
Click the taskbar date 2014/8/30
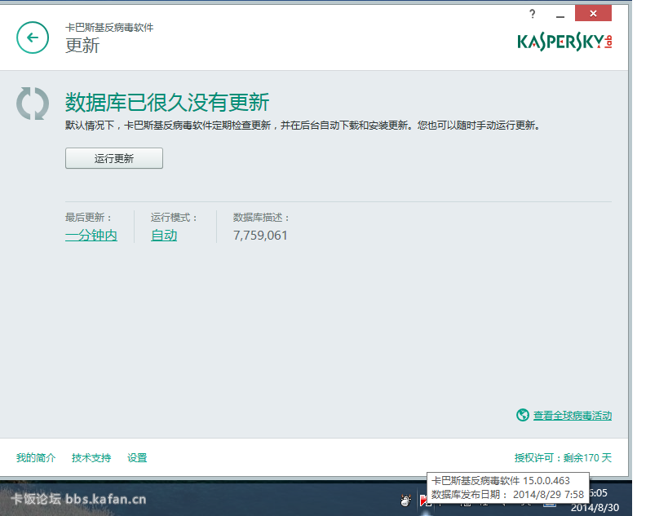click(x=595, y=508)
